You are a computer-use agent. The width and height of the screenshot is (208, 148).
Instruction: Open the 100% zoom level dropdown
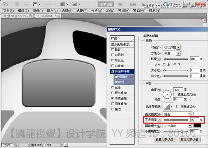coord(50,5)
